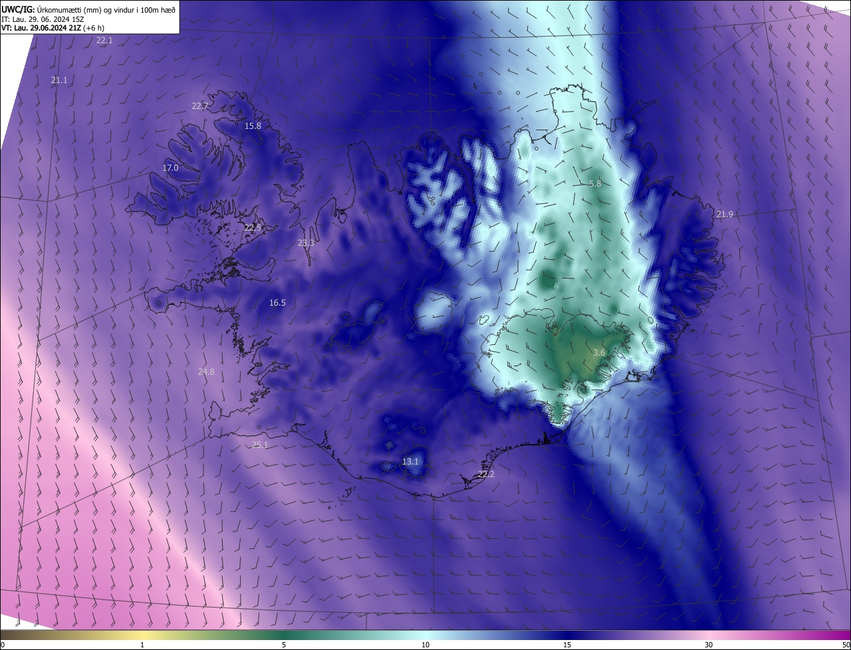Viewport: 851px width, 650px height.
Task: Click the 24.8 value label
Action: [x=207, y=372]
